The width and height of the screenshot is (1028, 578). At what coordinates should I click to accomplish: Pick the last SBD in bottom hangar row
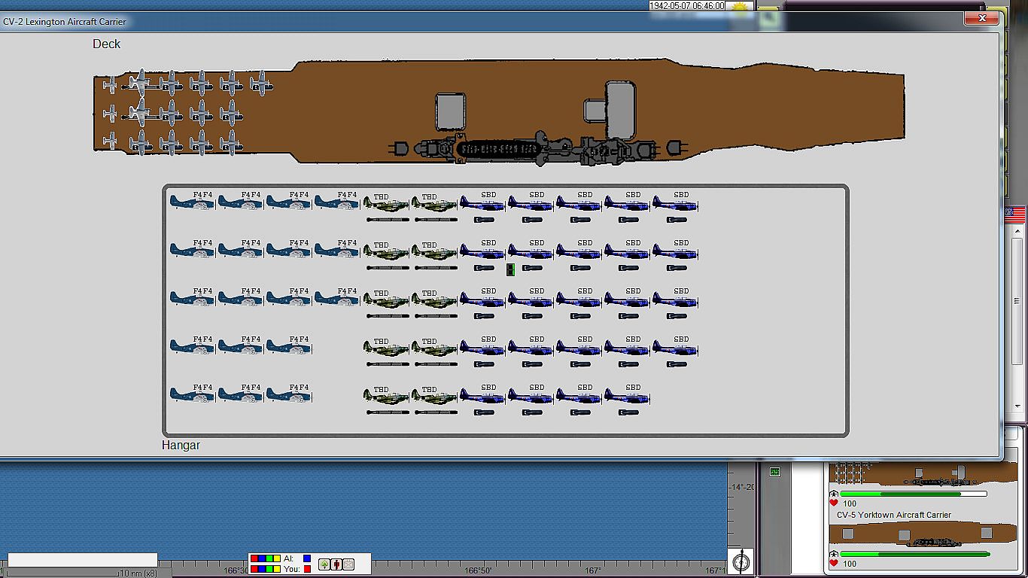pos(627,394)
